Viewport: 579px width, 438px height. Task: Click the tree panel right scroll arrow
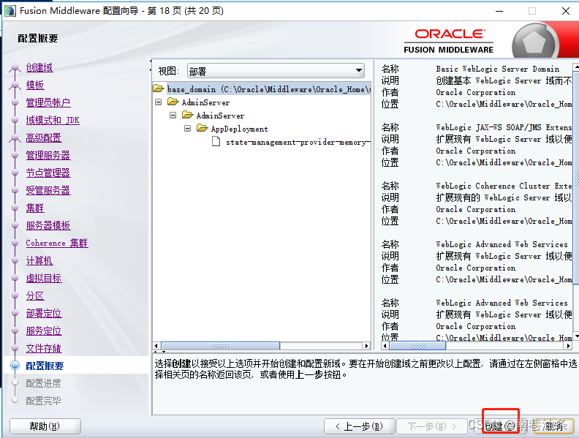366,346
